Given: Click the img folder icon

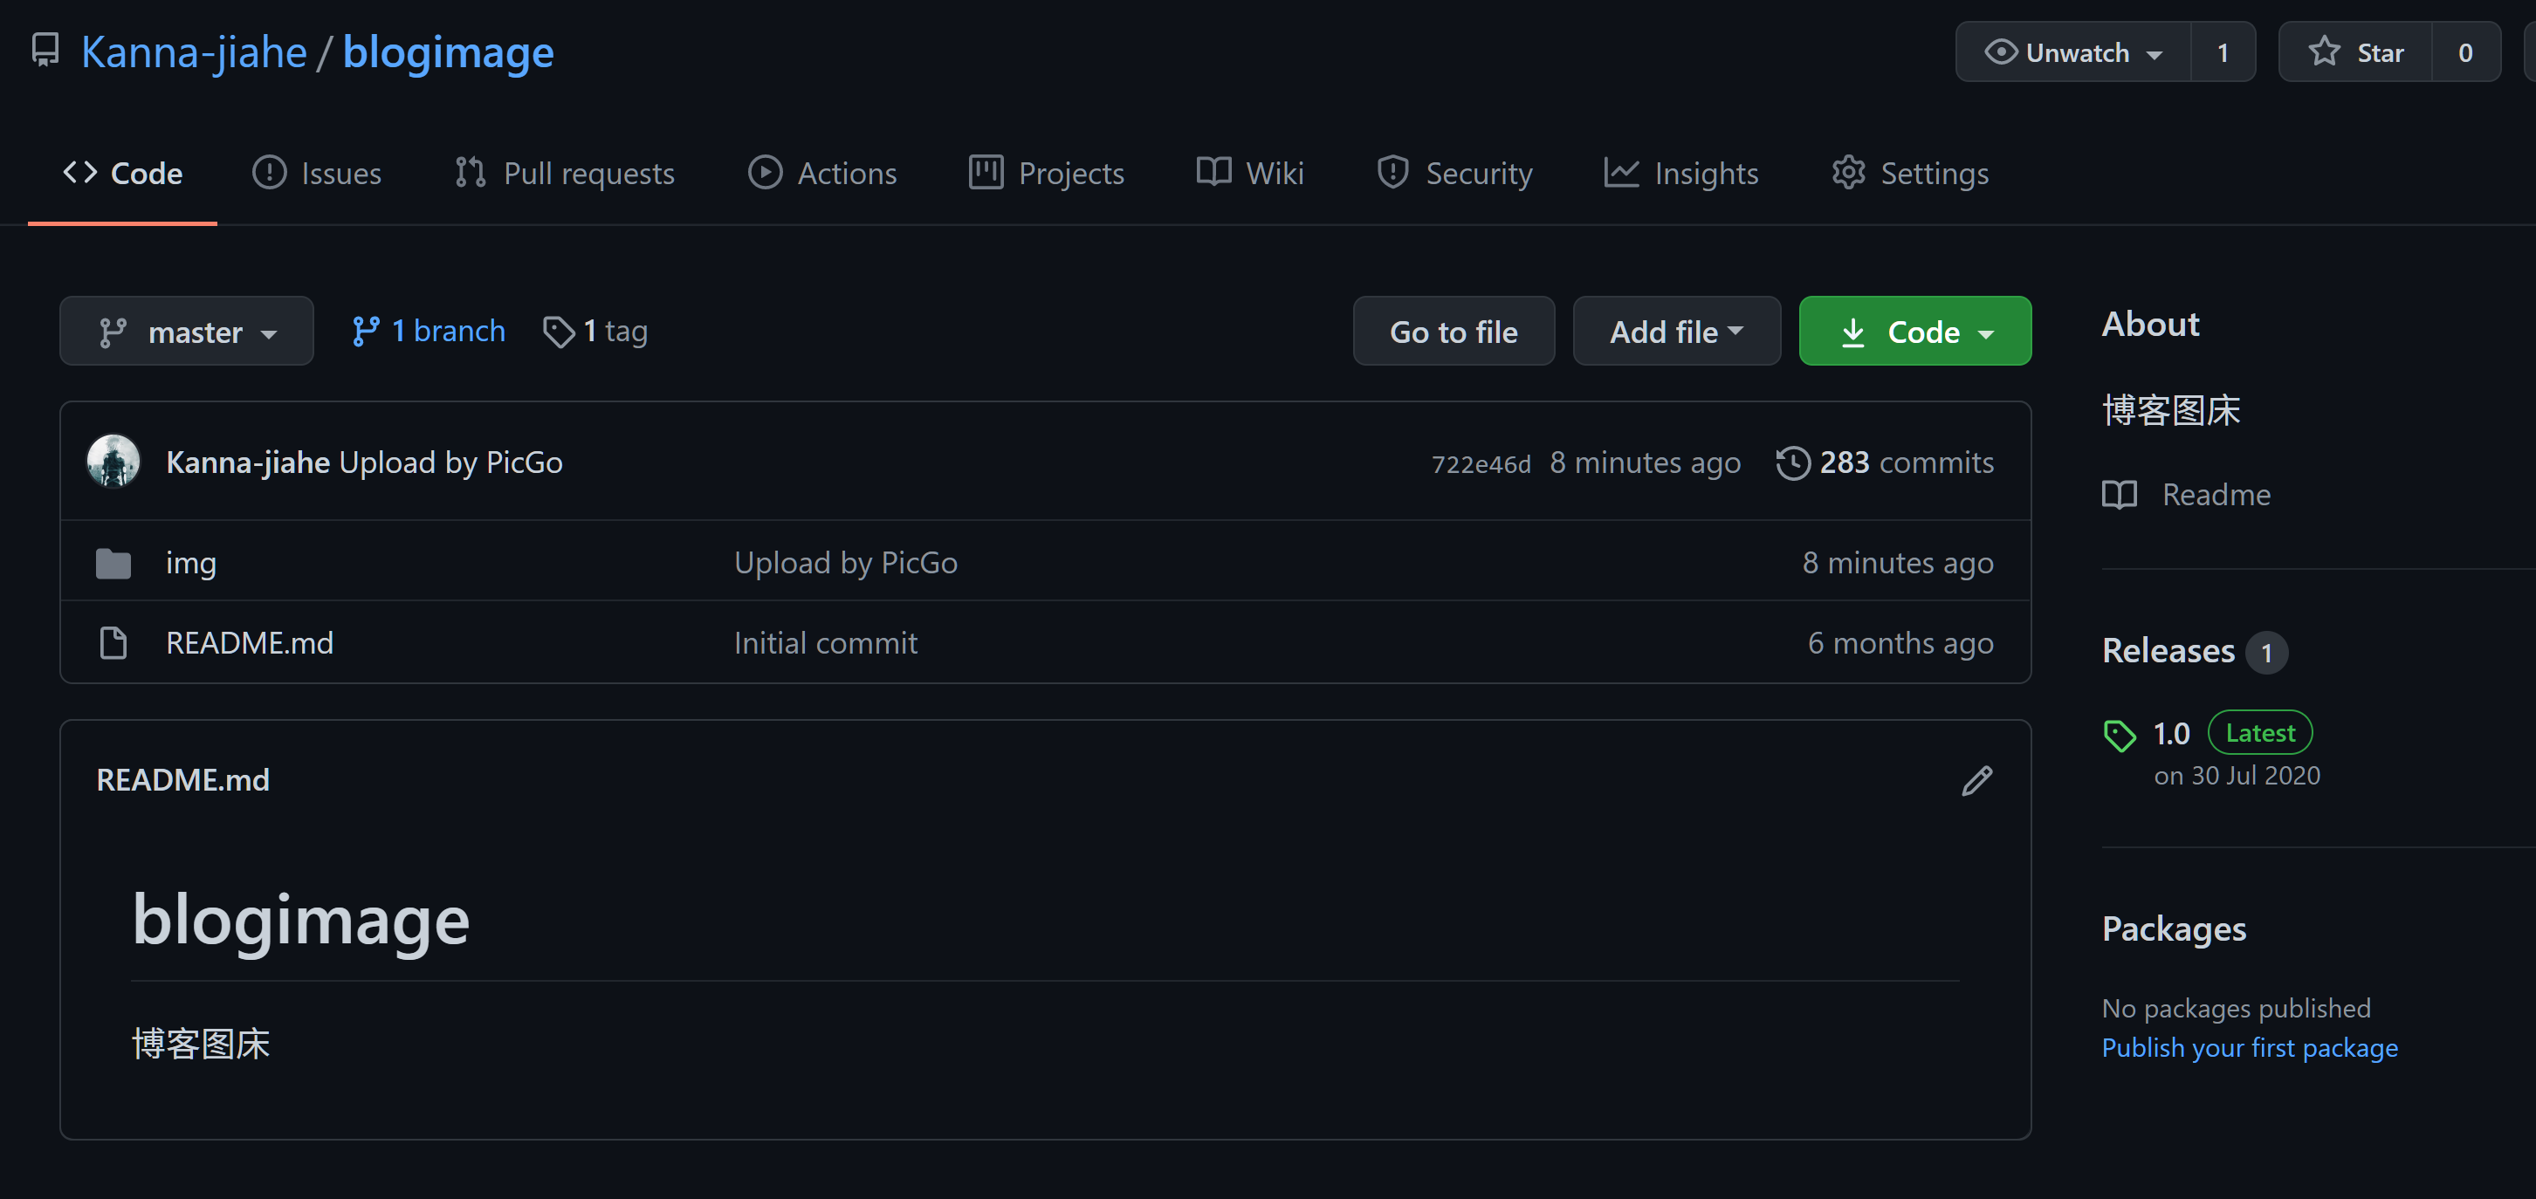Looking at the screenshot, I should coord(113,563).
